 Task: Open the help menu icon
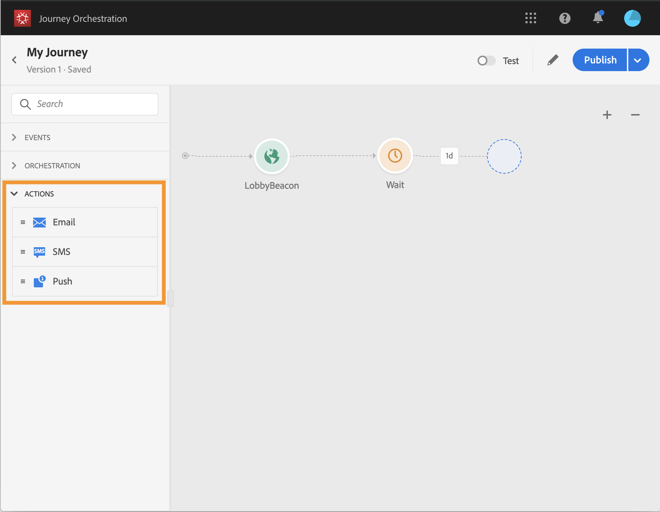[x=565, y=18]
